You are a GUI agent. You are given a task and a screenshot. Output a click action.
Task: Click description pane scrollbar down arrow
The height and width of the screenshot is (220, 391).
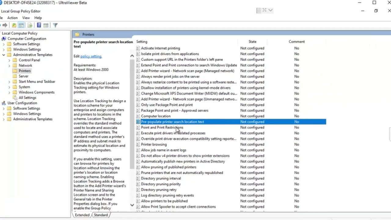click(x=132, y=205)
